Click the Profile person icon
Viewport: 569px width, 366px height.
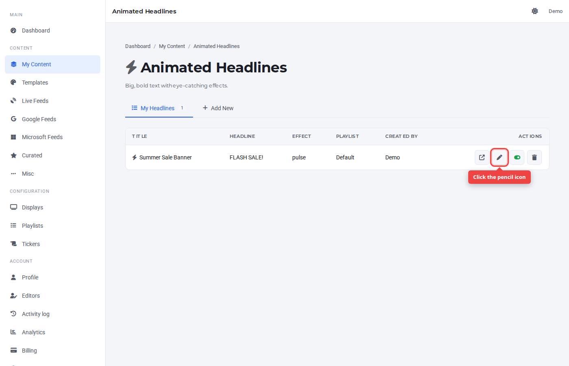click(x=13, y=277)
